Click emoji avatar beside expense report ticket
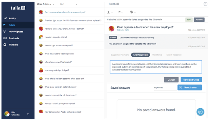This screenshot has width=210, height=121. 41,103
